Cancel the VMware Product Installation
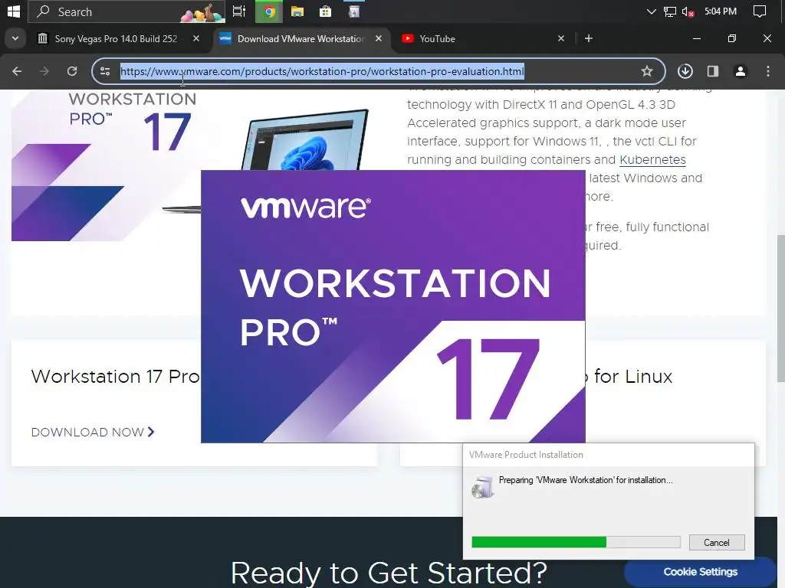Viewport: 785px width, 588px height. point(717,543)
